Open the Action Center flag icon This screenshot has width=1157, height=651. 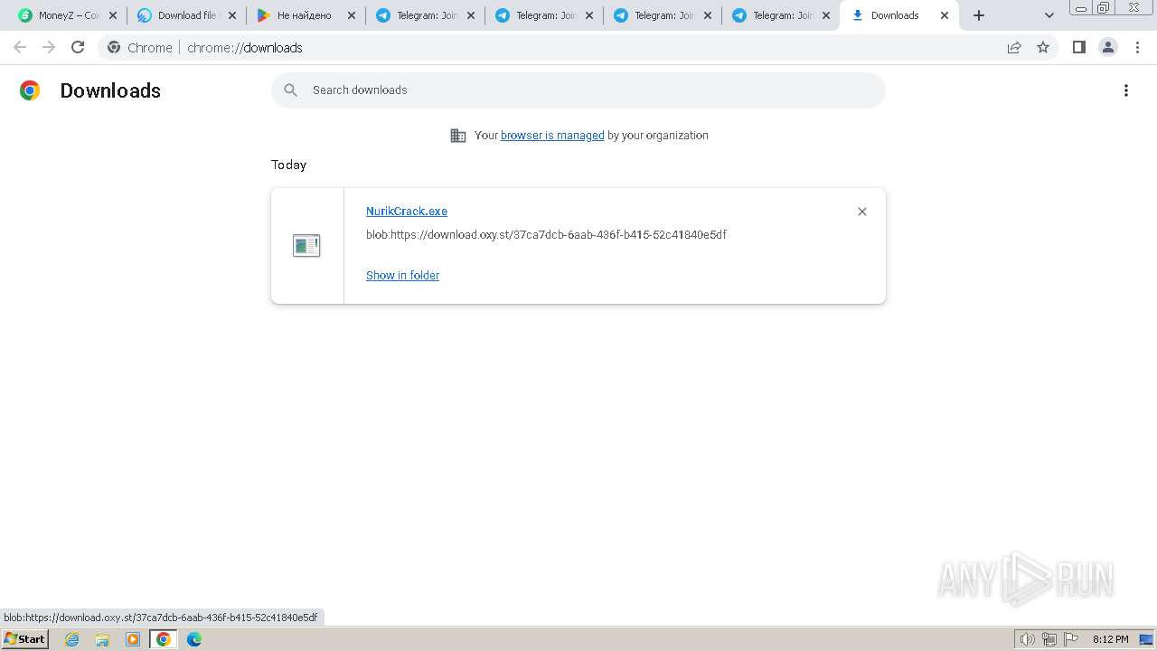(x=1071, y=639)
